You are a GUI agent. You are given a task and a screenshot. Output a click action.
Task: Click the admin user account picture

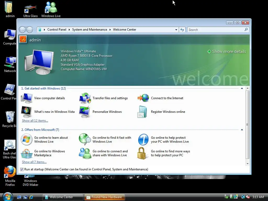click(23, 40)
